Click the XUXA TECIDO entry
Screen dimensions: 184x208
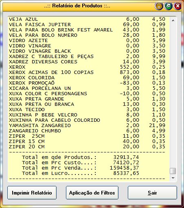coord(87,110)
